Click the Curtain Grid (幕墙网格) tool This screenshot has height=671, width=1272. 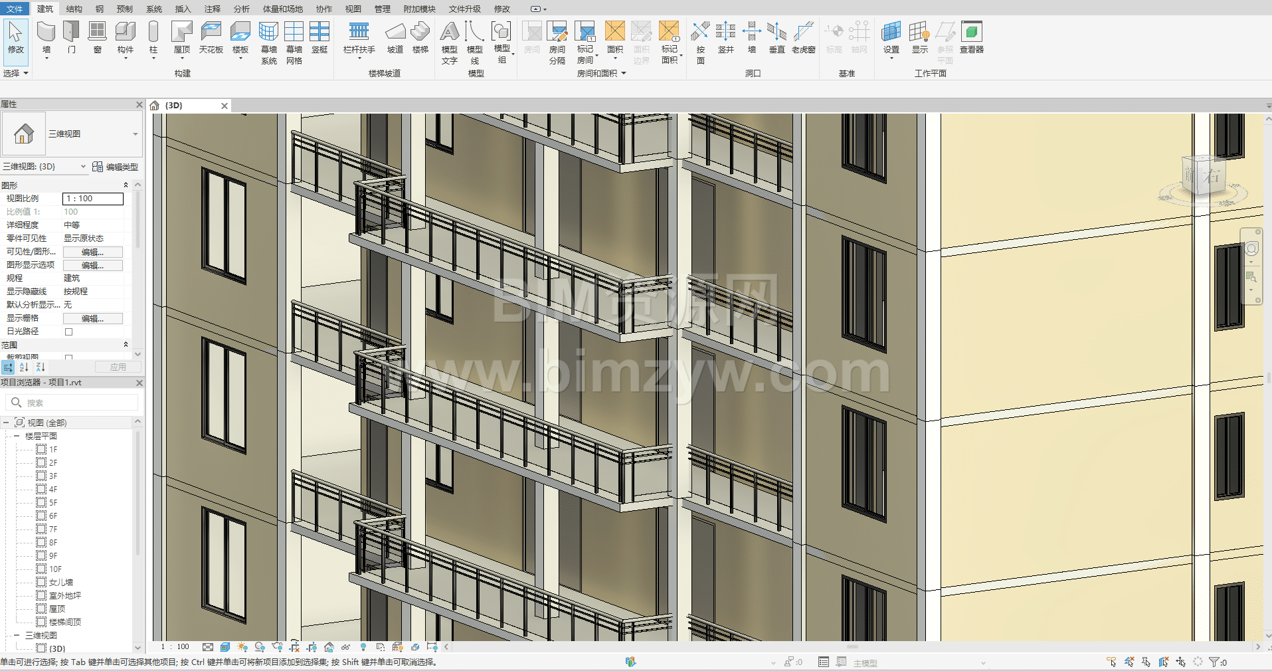(x=294, y=42)
